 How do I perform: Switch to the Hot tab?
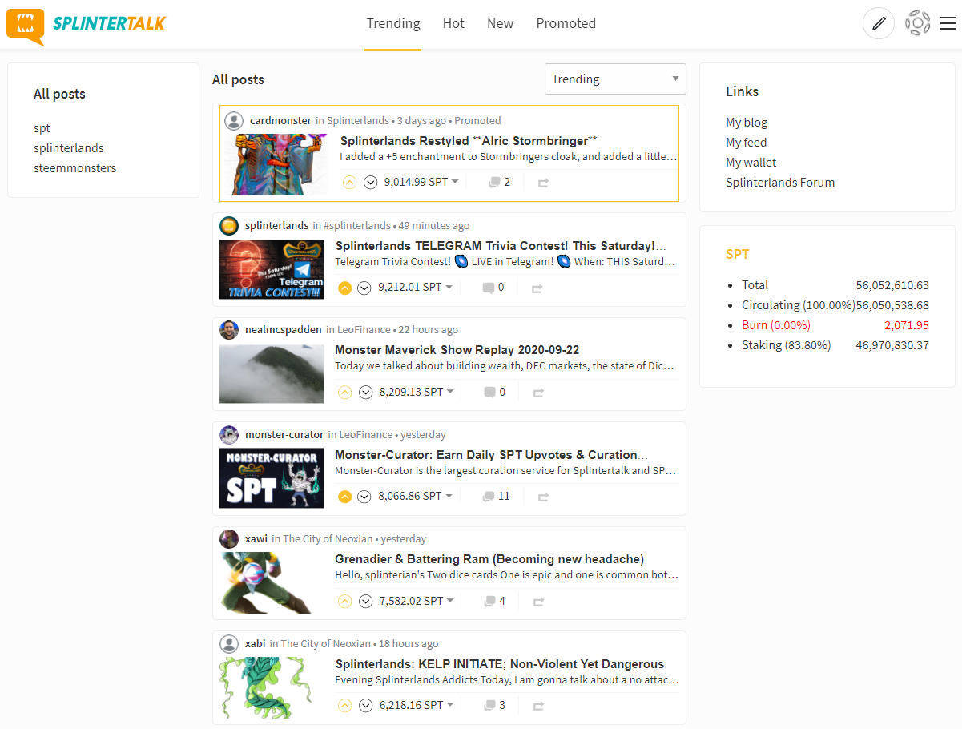pyautogui.click(x=453, y=23)
